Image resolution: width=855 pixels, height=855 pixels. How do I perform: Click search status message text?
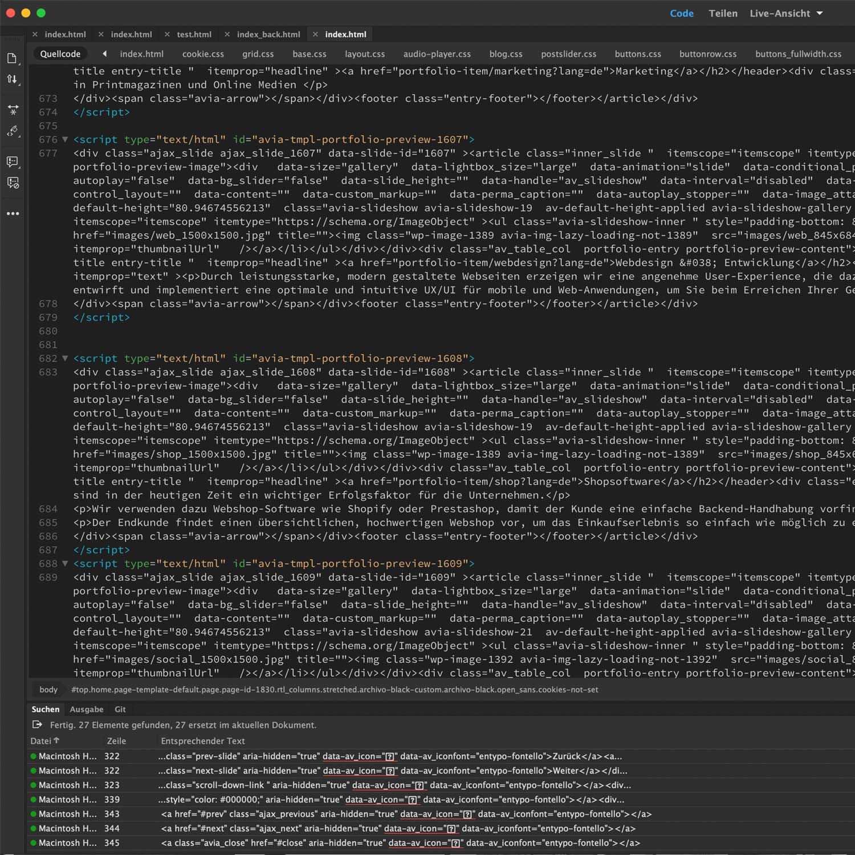183,725
